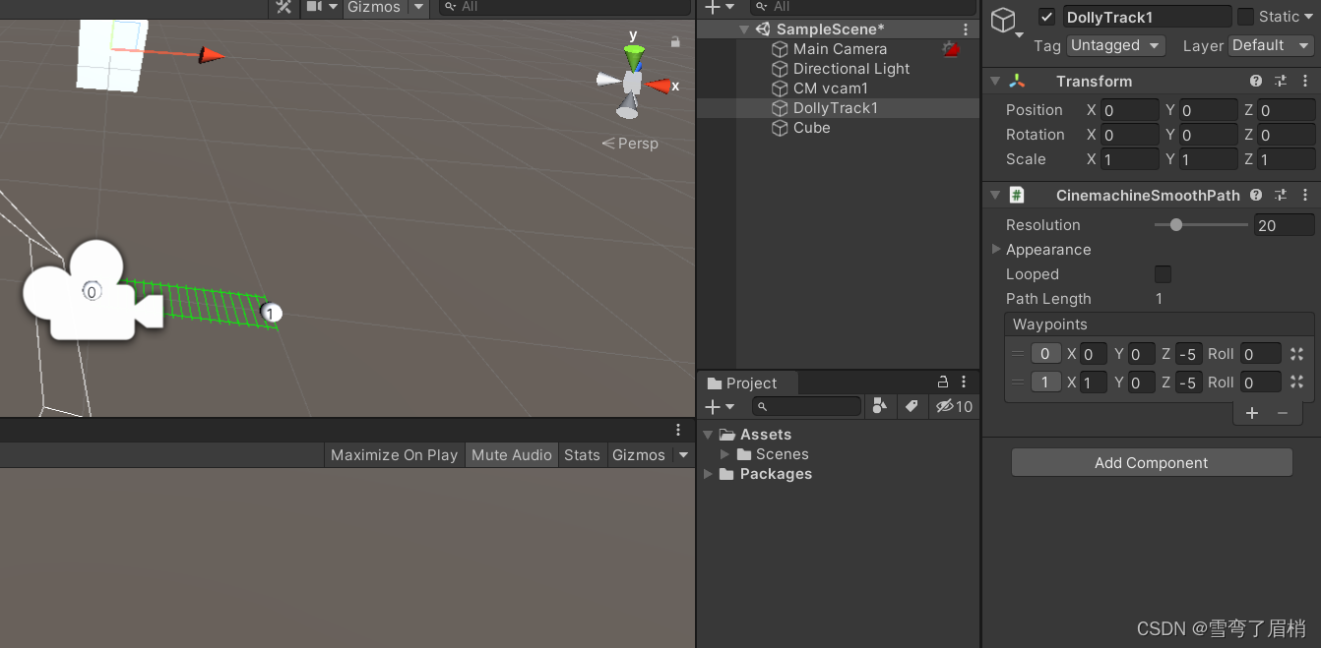Open the CinemachineSmoothPath component context menu
The image size is (1321, 648).
(1306, 195)
